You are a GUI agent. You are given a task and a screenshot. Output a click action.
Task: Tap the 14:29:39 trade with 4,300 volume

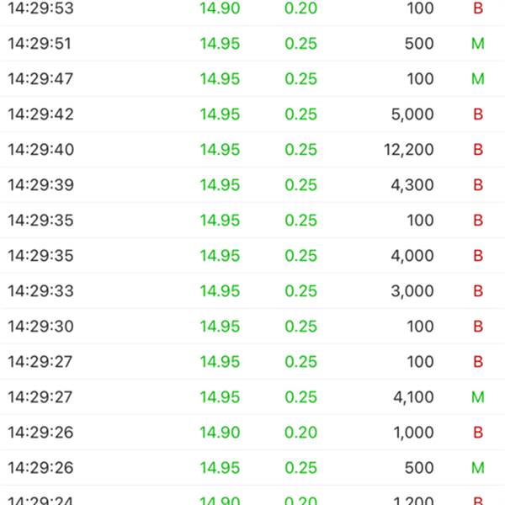(252, 184)
